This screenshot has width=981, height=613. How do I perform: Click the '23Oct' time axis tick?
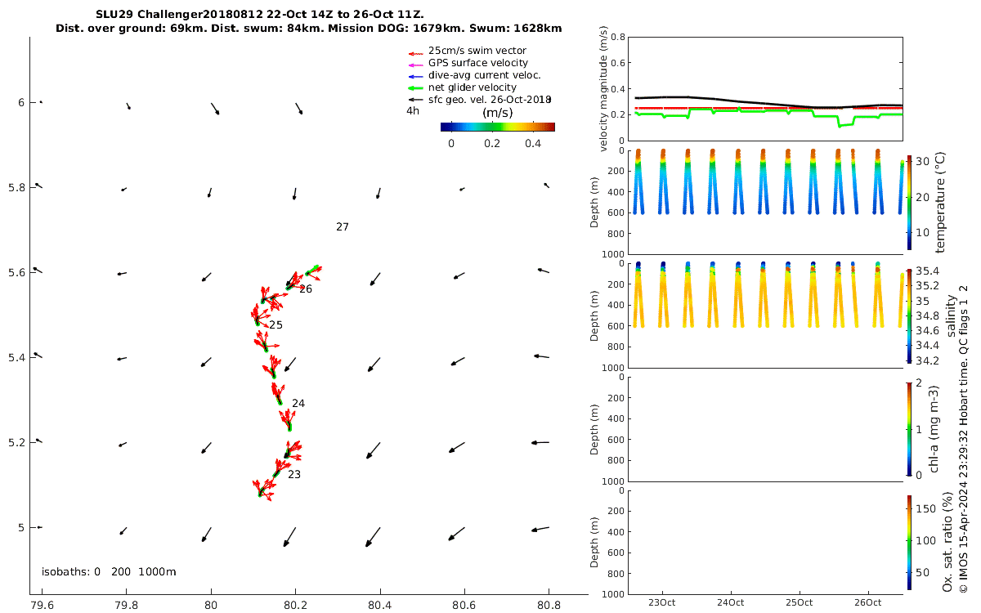tap(661, 603)
